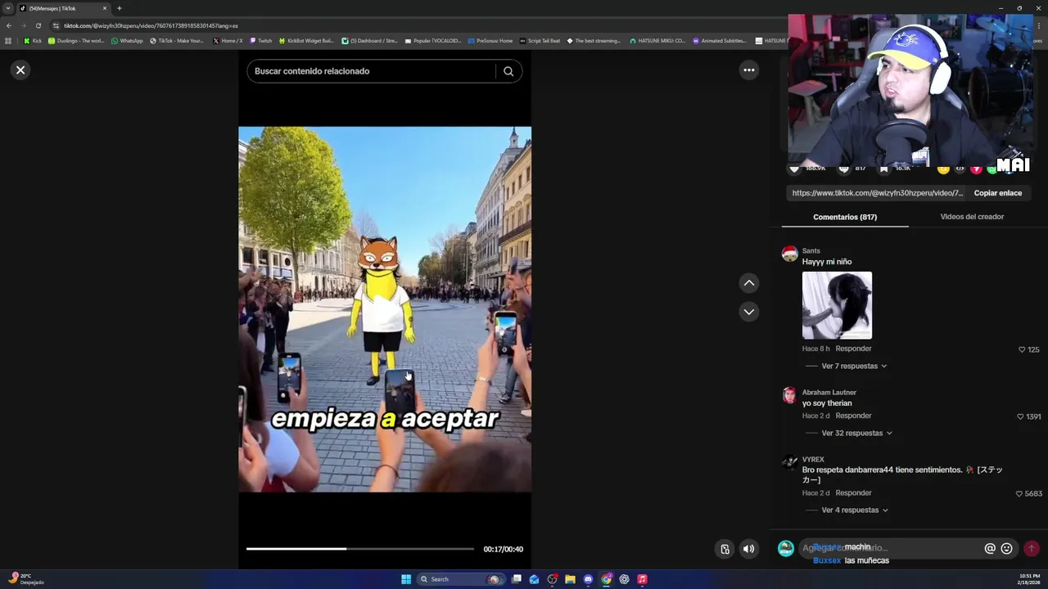Screen dimensions: 1048x589
Task: Go back with the browser back arrow
Action: point(8,25)
